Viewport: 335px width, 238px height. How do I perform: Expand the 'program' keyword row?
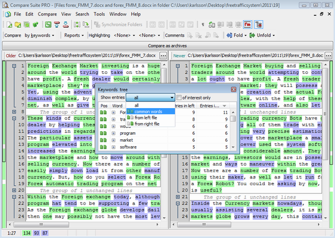pos(114,133)
